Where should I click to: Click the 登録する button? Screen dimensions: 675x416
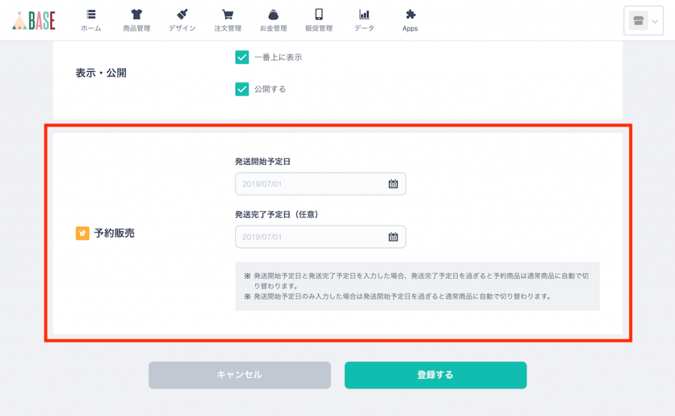tap(436, 375)
